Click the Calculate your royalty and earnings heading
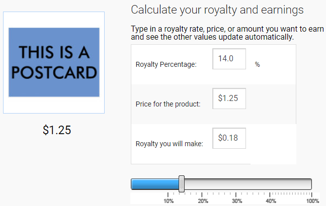Screen dimensions: 326x206 217,10
